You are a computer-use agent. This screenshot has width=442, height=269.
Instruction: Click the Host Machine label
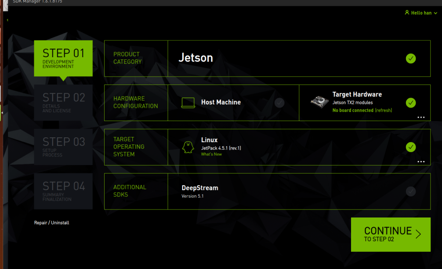pyautogui.click(x=221, y=102)
